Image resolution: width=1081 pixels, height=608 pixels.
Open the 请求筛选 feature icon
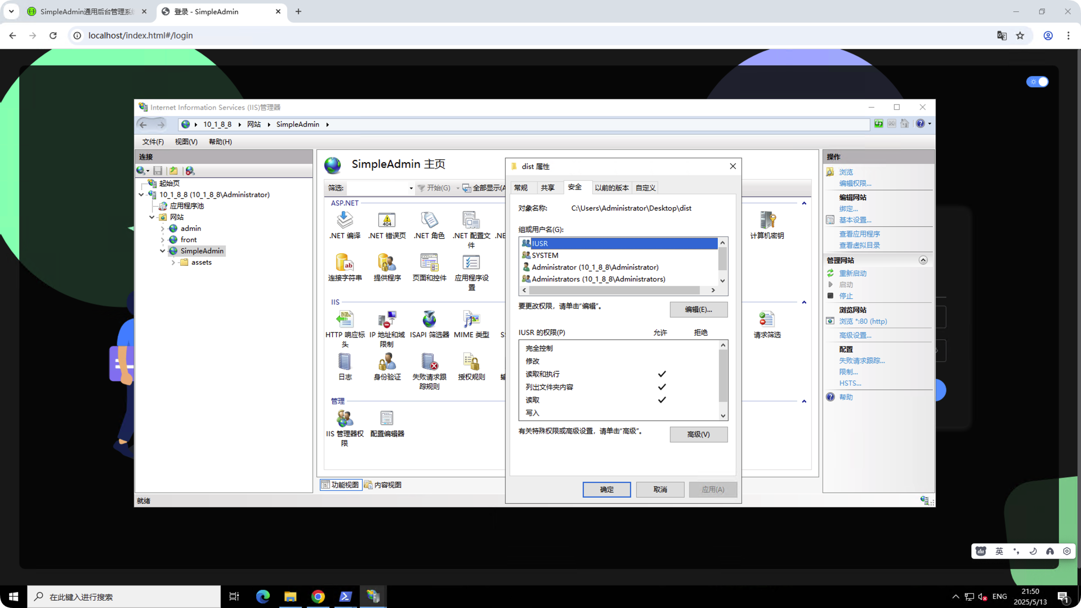pyautogui.click(x=767, y=320)
